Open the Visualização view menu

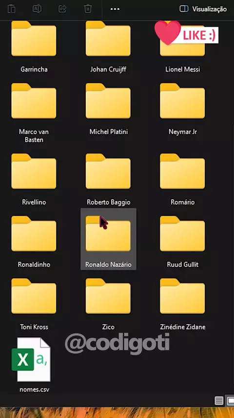[203, 9]
